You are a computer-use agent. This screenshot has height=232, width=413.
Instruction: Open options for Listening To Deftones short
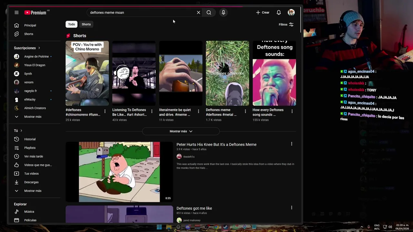[x=152, y=111]
